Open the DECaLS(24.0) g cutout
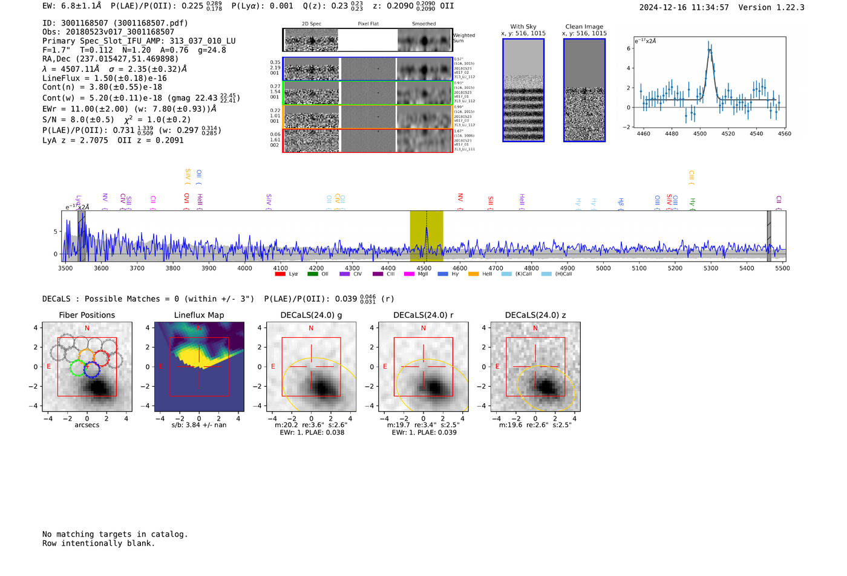 [x=311, y=367]
